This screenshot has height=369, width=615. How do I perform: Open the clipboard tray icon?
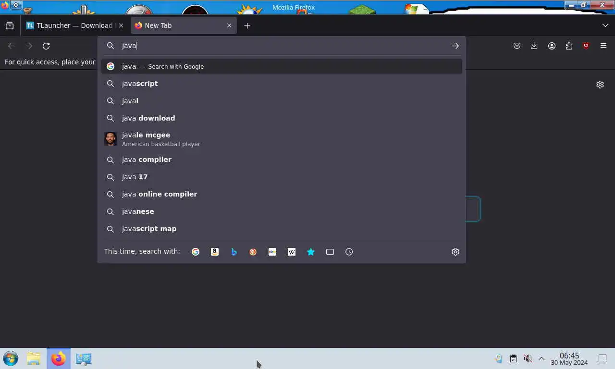click(x=514, y=358)
